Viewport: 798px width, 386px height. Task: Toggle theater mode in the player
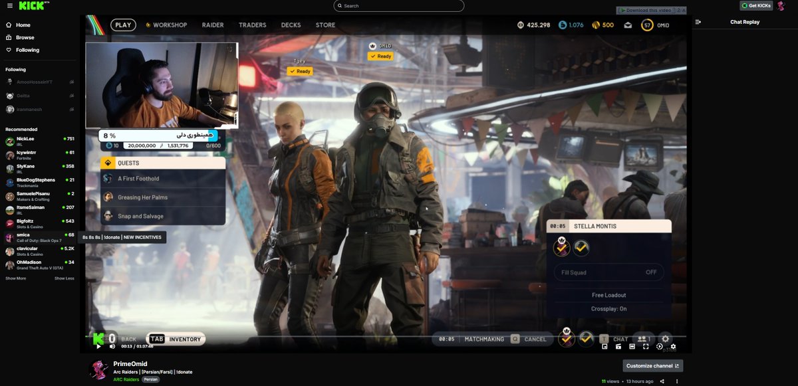[632, 346]
